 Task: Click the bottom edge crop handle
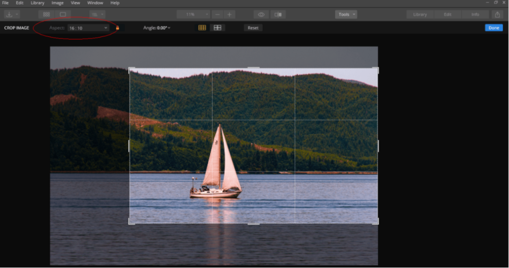coord(254,224)
